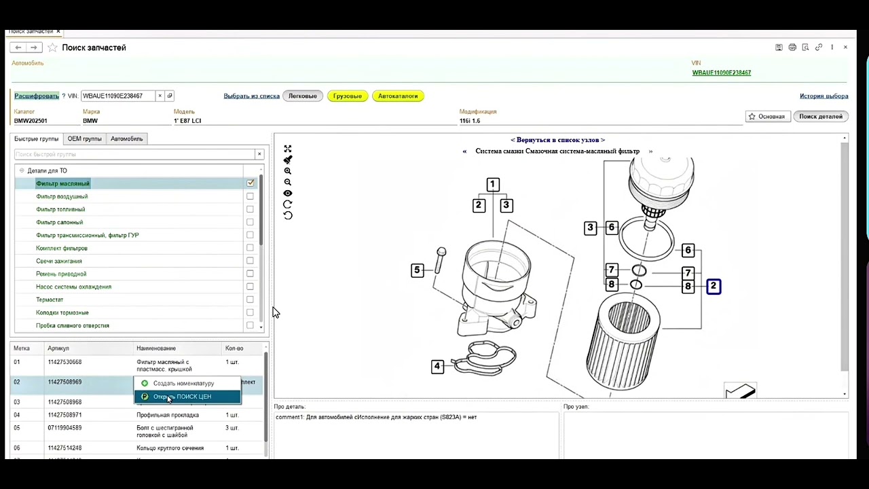Open the История выбора link

[824, 96]
